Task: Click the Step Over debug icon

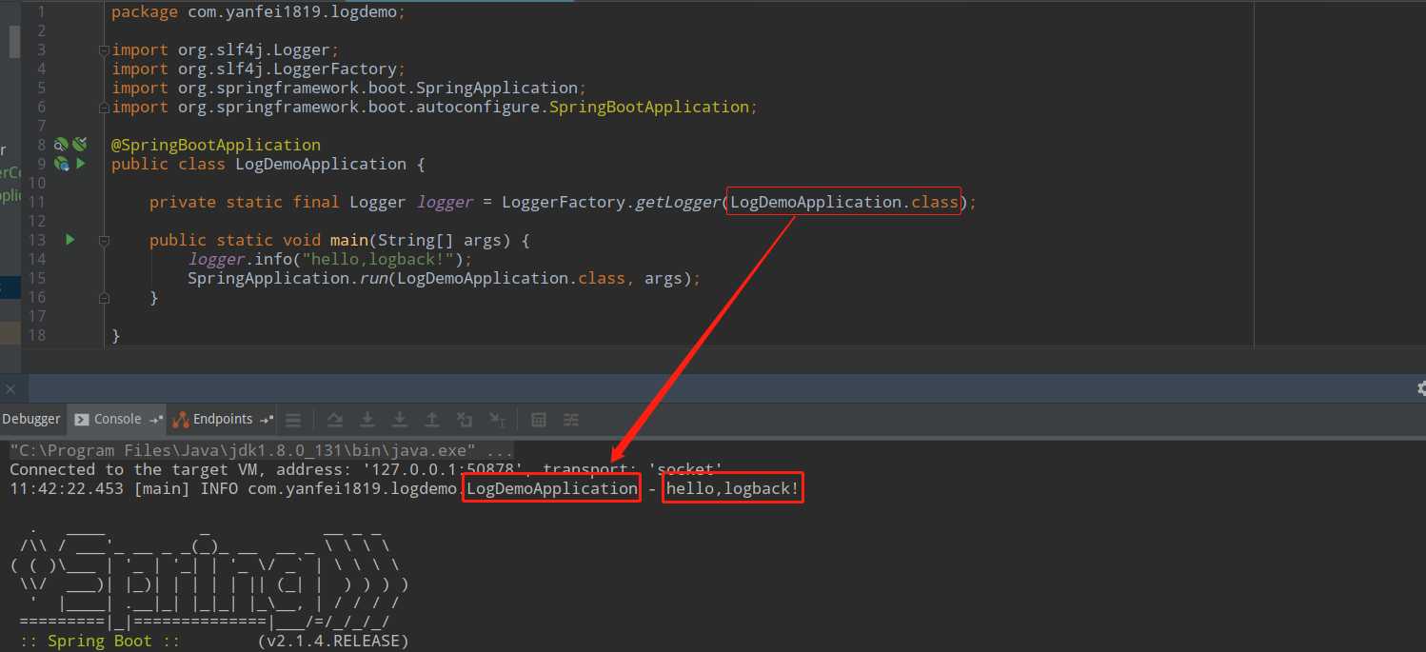Action: coord(335,420)
